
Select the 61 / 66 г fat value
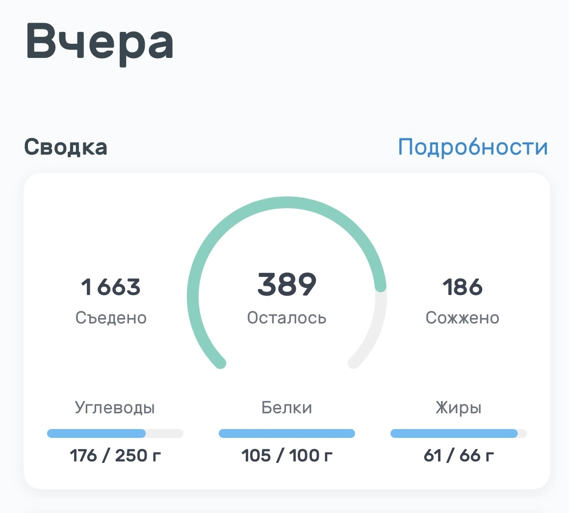coord(458,456)
